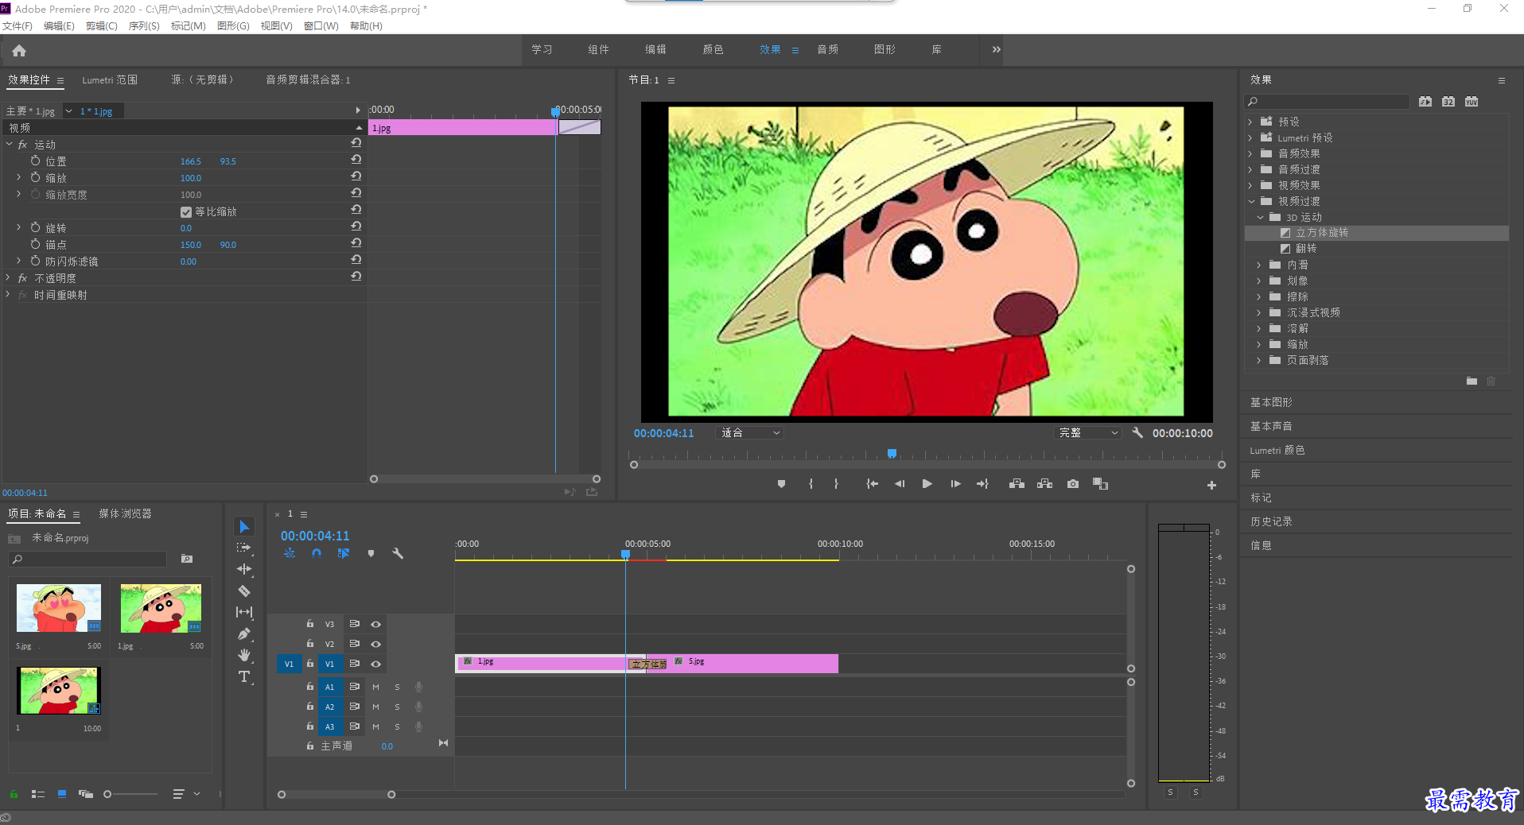Reset the Position parameter
Viewport: 1524px width, 825px height.
pos(356,160)
